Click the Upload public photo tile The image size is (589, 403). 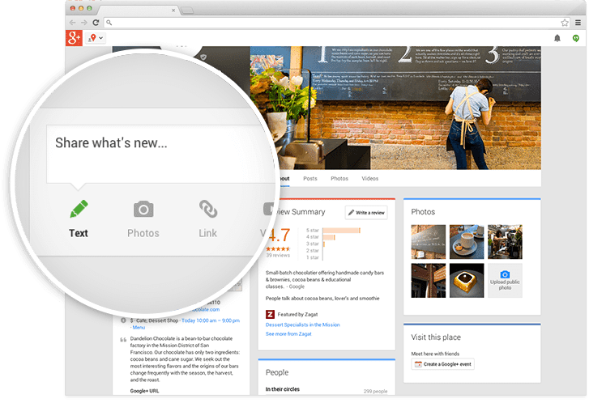click(x=504, y=281)
